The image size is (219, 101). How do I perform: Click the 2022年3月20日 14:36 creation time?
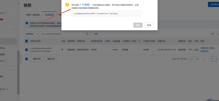[x=167, y=50]
